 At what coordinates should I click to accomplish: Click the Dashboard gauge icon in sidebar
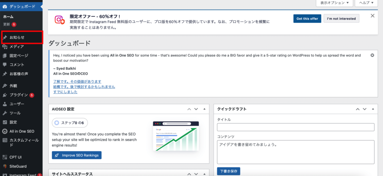[x=4, y=7]
